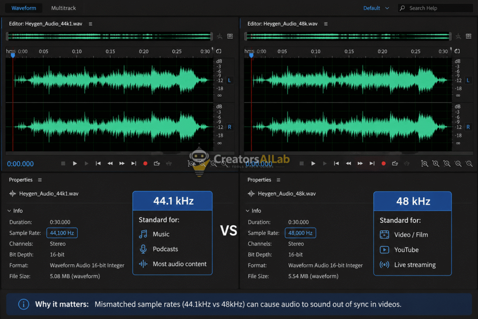Click the blue playhead marker in 48k timeline
This screenshot has width=478, height=319.
coord(251,56)
